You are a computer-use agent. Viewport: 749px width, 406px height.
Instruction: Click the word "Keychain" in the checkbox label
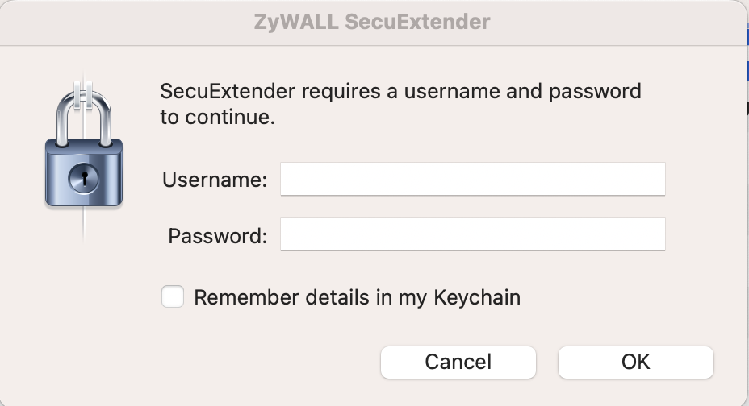pos(477,297)
